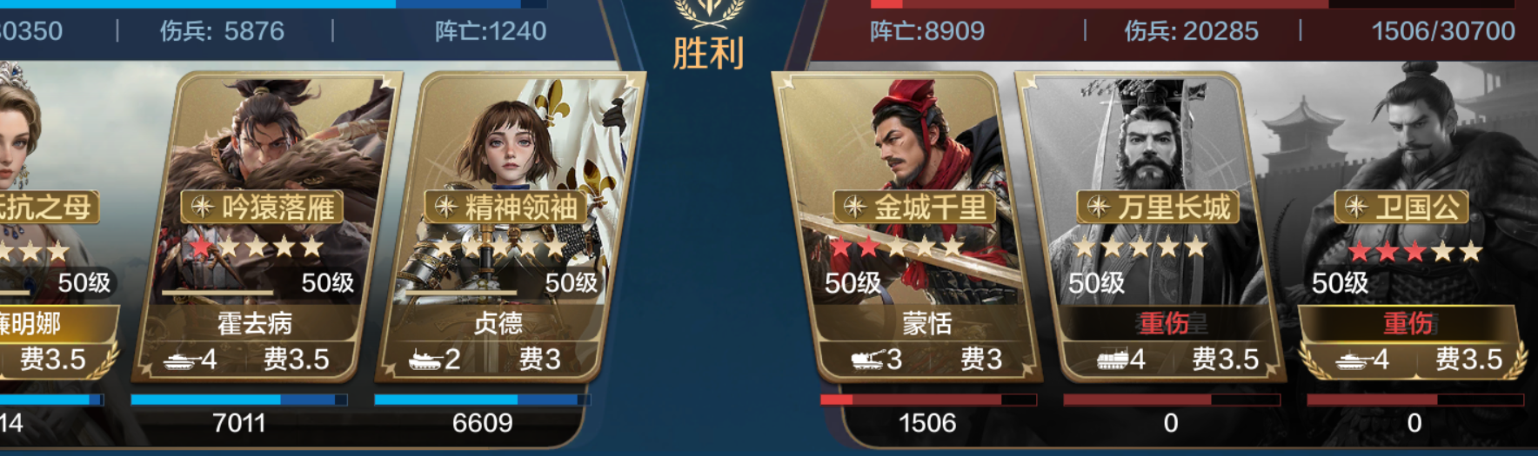Click the armored vehicle icon under 万里长城 card

click(x=1112, y=360)
